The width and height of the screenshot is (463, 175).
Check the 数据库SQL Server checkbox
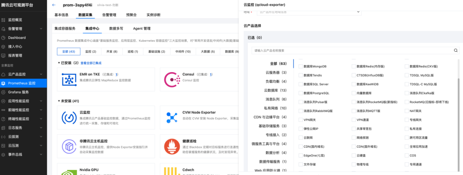301,85
